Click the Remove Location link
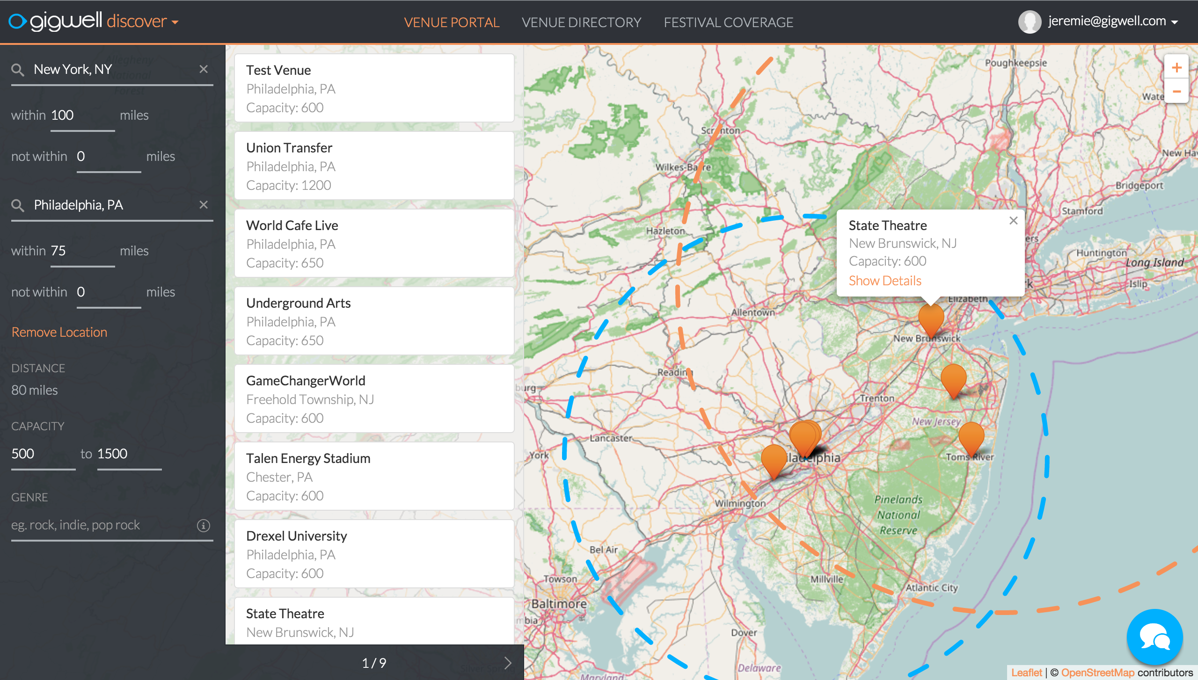Viewport: 1198px width, 680px height. tap(59, 332)
